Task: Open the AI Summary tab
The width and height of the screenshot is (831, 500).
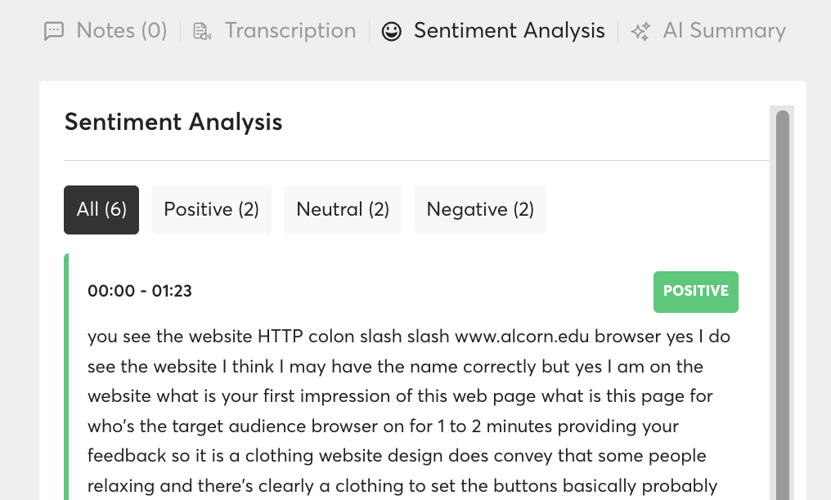Action: pyautogui.click(x=724, y=31)
